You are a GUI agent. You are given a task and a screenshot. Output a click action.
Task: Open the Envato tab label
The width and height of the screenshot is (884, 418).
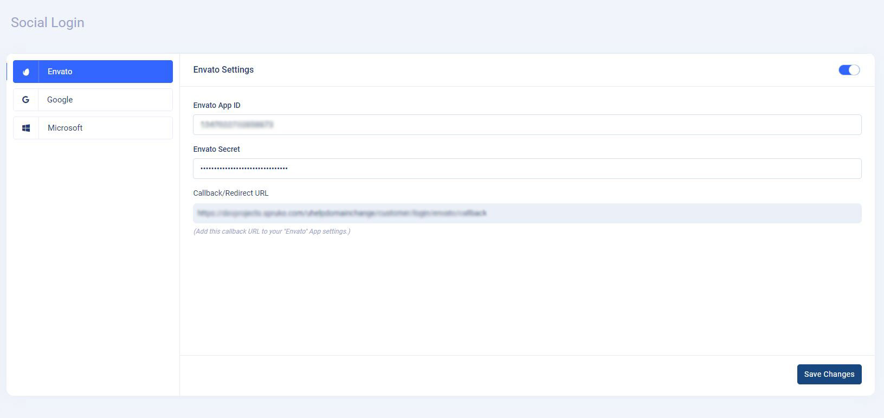pyautogui.click(x=60, y=72)
